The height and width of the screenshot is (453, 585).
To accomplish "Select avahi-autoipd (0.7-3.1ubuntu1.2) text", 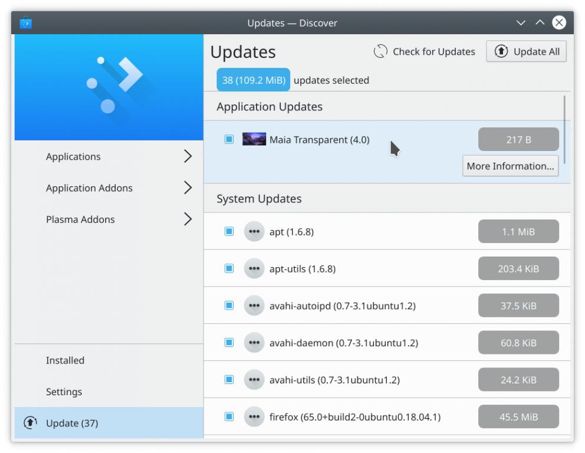I will [x=343, y=306].
